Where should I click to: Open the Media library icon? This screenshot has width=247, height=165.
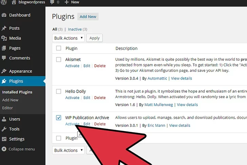[4, 38]
